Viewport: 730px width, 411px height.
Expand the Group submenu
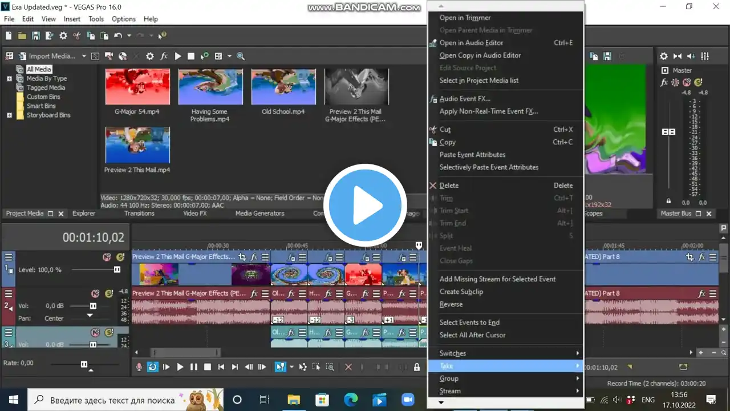pyautogui.click(x=506, y=378)
